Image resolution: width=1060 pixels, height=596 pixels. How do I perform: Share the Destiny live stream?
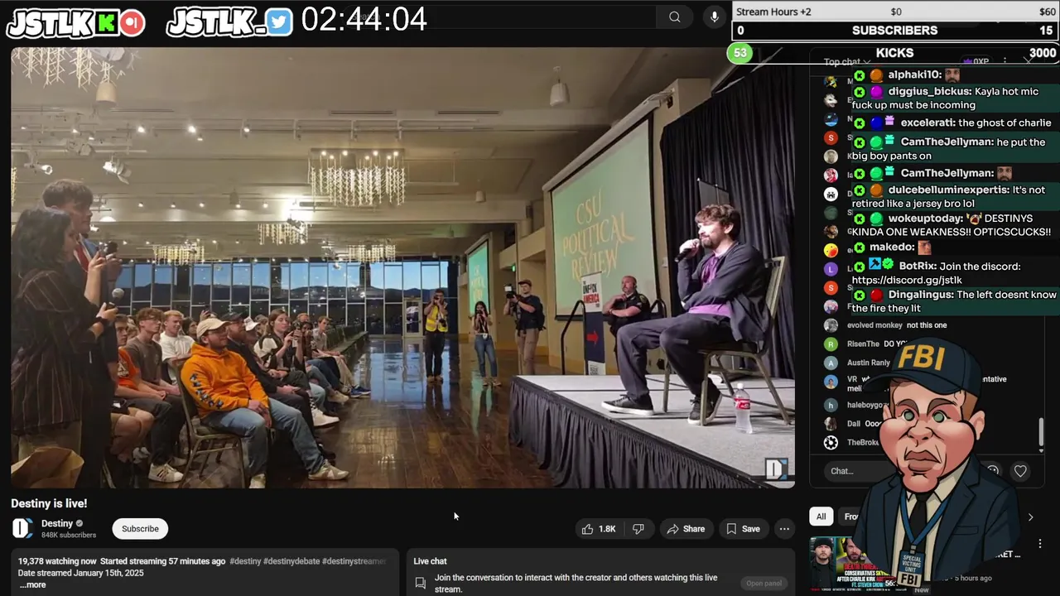point(686,529)
